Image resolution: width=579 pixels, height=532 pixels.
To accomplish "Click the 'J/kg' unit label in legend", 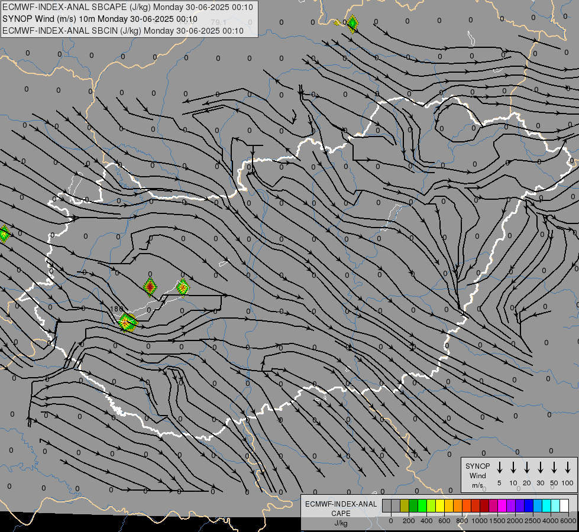I will 341,523.
